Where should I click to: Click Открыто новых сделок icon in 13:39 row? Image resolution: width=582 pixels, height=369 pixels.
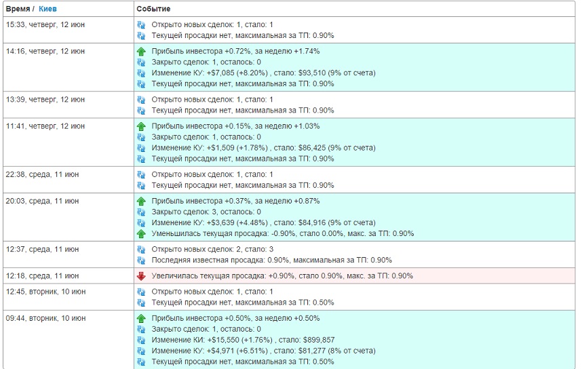[141, 100]
